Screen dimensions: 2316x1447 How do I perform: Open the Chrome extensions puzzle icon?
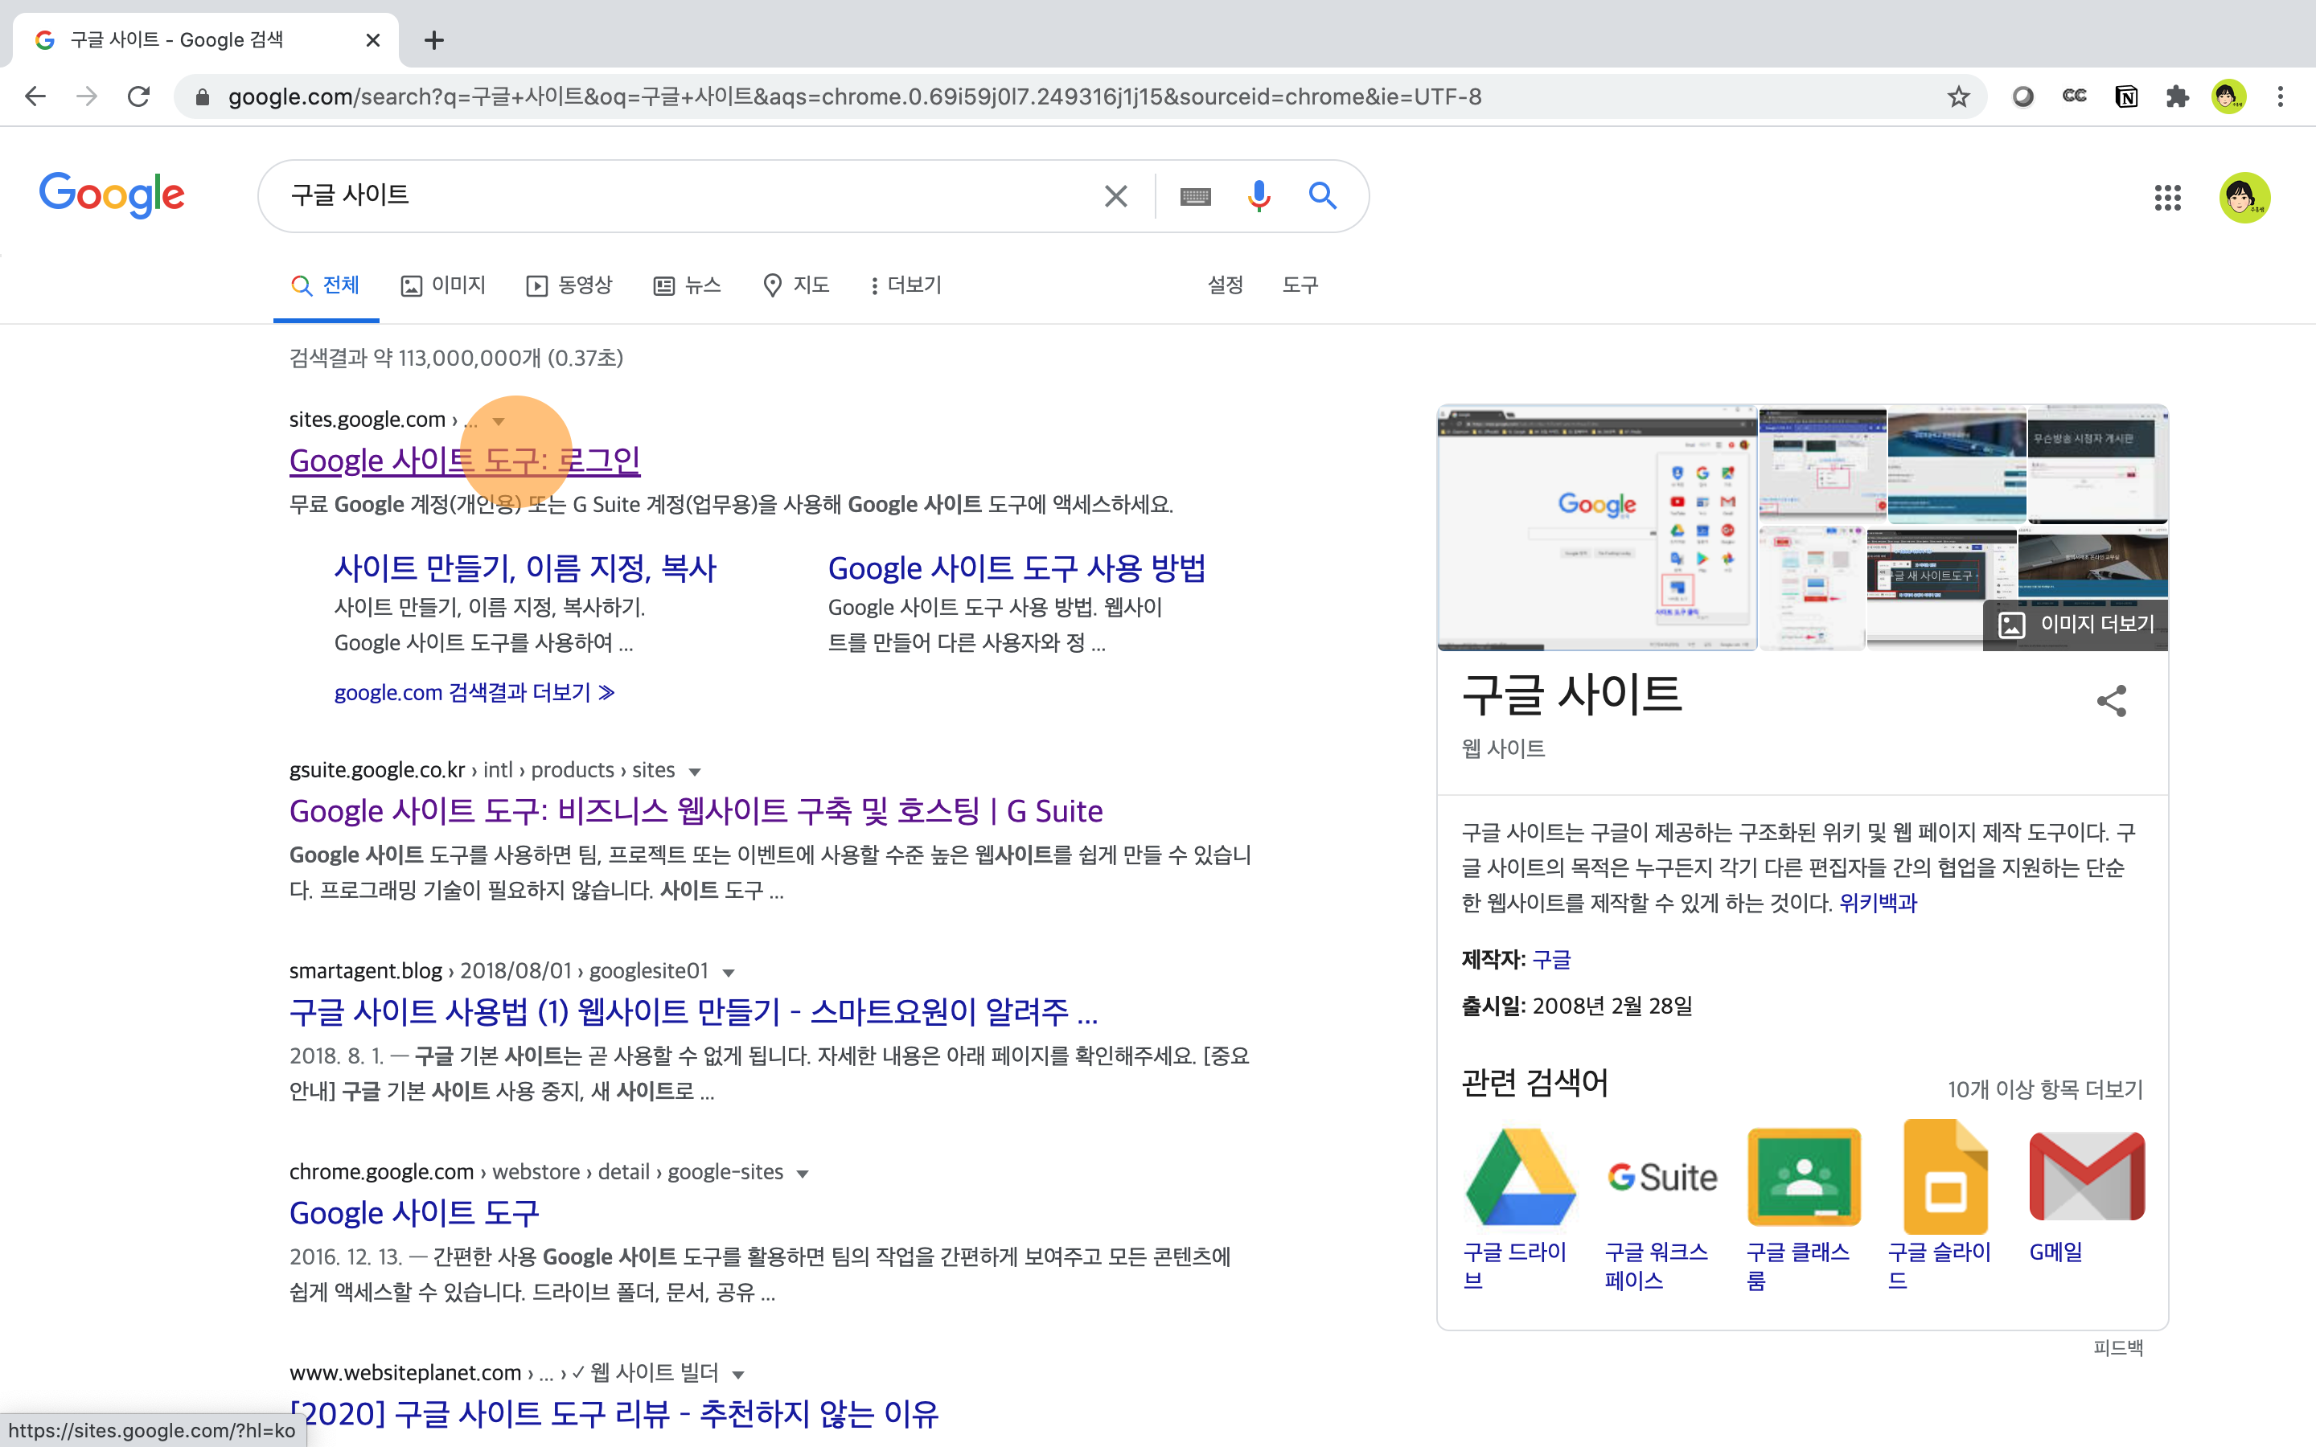click(2177, 96)
